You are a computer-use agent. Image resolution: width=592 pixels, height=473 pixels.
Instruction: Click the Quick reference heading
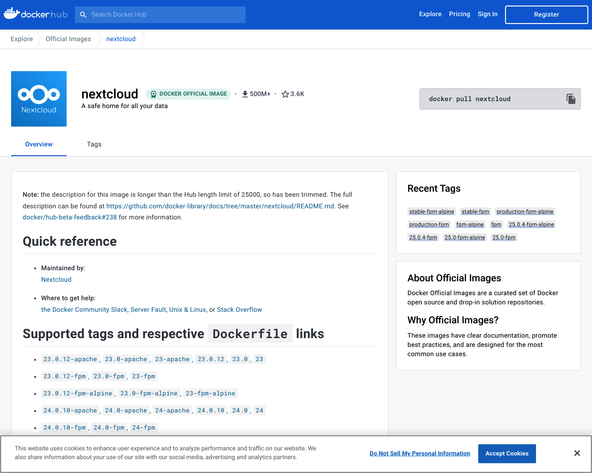click(x=70, y=242)
